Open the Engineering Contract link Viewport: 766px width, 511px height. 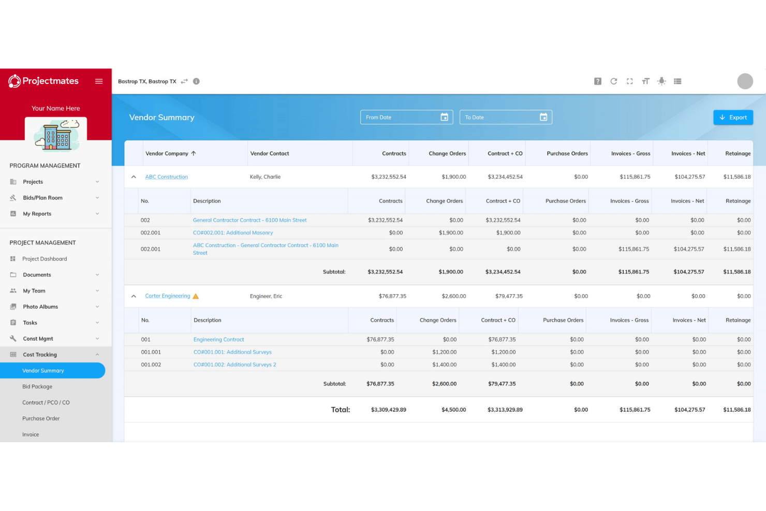click(219, 340)
